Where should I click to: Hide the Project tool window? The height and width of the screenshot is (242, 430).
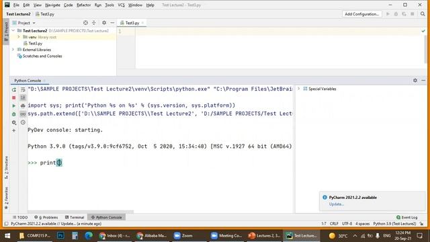click(x=112, y=23)
